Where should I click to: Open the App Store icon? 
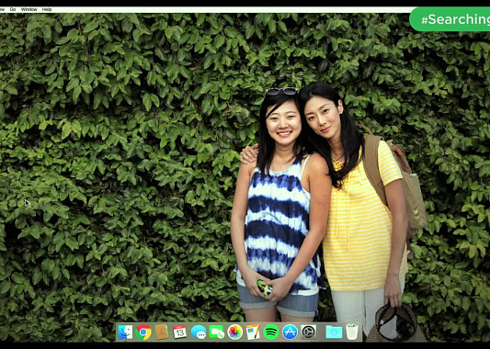tap(290, 332)
